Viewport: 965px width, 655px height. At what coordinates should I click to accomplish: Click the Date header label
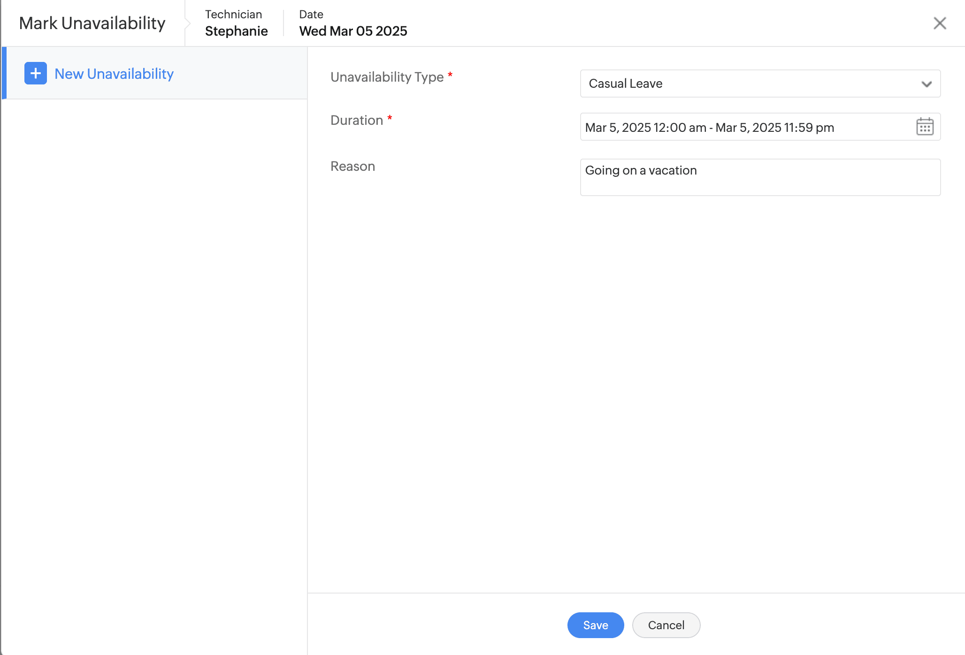click(311, 14)
